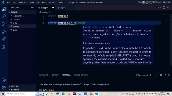
Task: Click breadcrumb chevron after ope.py
Action: (x=50, y=12)
